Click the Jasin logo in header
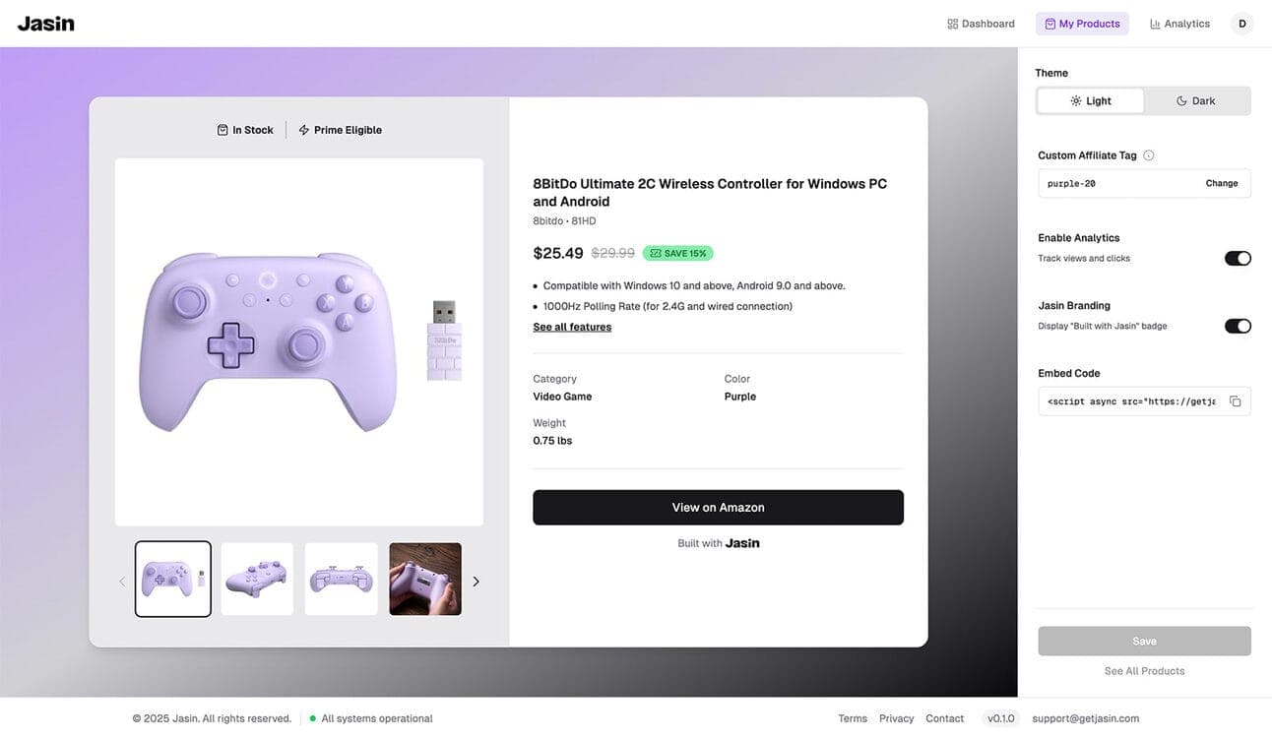The width and height of the screenshot is (1272, 739). tap(45, 24)
